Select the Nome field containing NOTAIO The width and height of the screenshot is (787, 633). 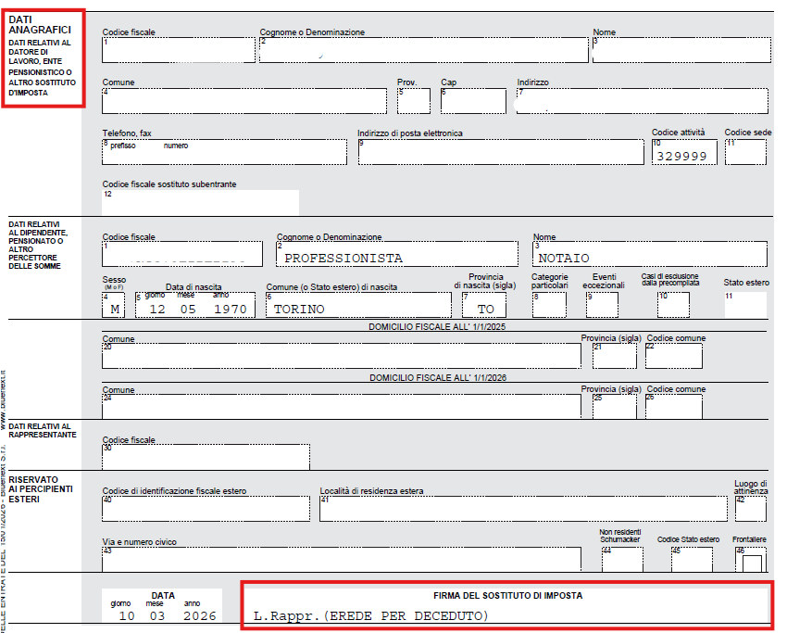point(649,254)
